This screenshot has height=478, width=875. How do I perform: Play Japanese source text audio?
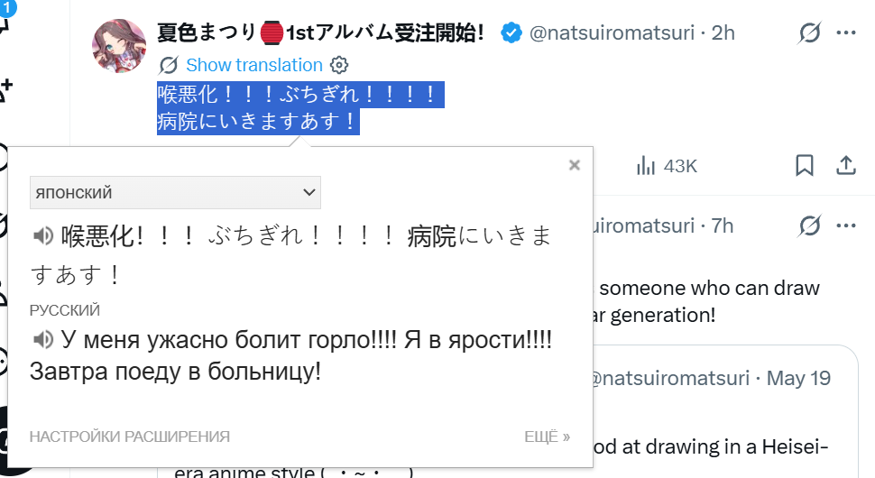coord(42,236)
